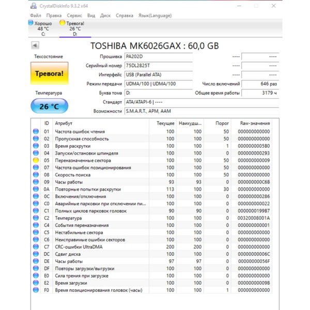This screenshot has width=310, height=310.
Task: Select the CRC-ошибки UltraDMA attribute row
Action: tap(151, 247)
